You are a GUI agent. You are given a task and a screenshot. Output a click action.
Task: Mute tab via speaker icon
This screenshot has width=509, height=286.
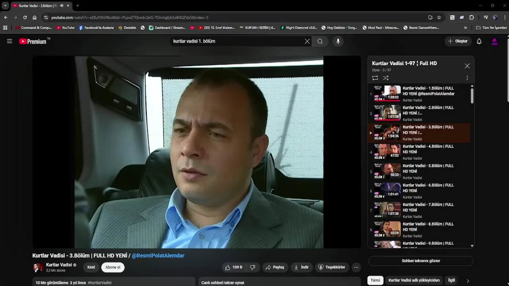click(62, 6)
